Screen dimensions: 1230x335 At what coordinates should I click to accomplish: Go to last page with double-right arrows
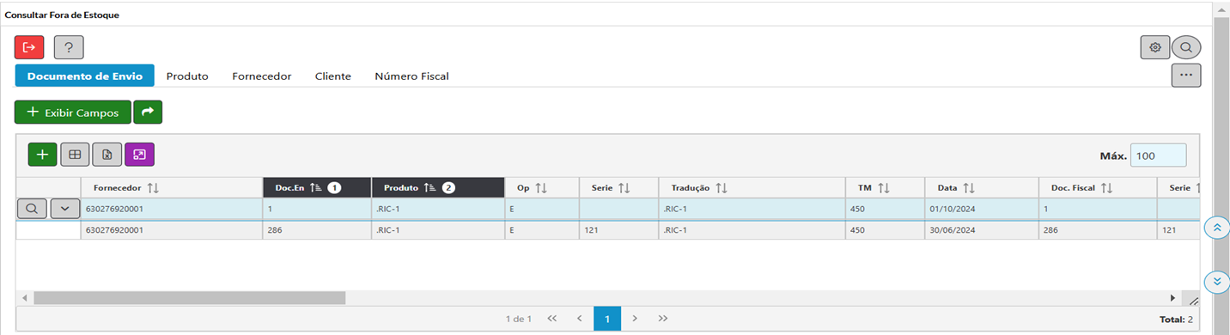click(663, 318)
